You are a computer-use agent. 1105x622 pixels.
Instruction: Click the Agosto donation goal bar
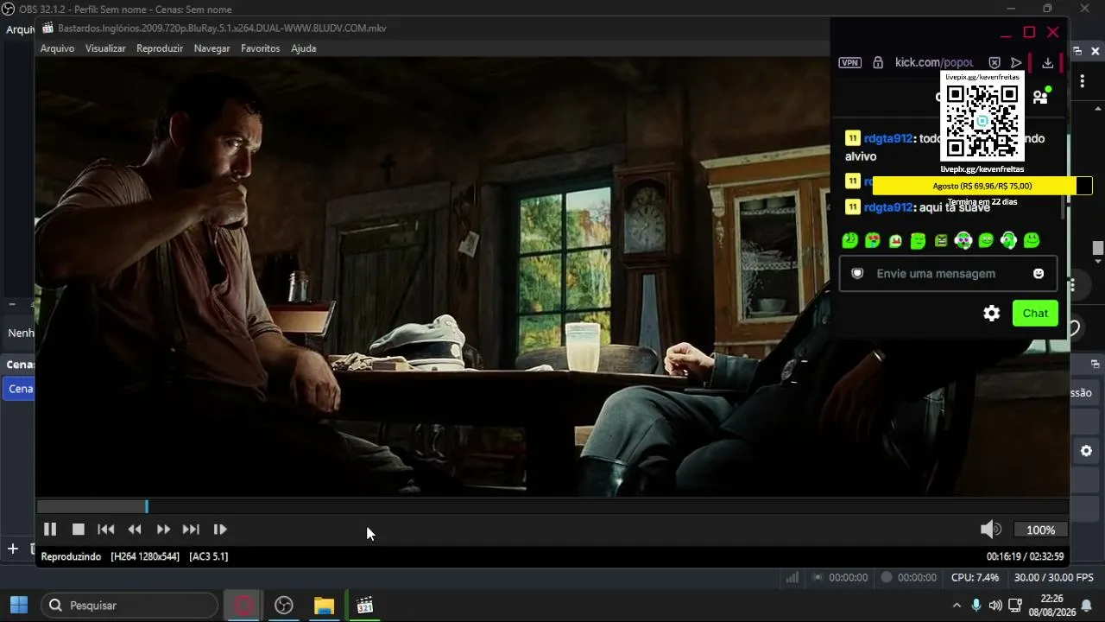(x=982, y=186)
